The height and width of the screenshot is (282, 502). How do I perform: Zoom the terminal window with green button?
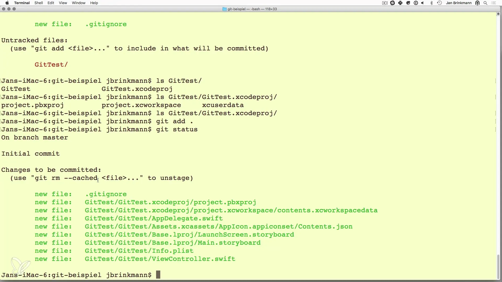pos(14,9)
